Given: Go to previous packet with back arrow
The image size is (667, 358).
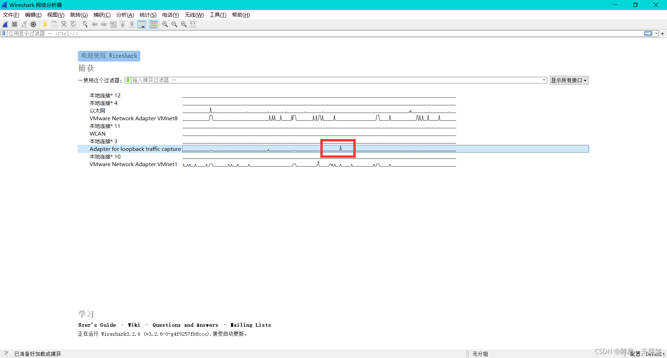Looking at the screenshot, I should click(94, 24).
